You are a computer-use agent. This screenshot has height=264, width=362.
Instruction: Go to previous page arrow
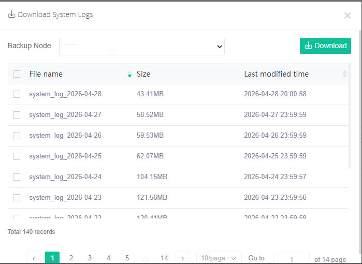coord(34,258)
